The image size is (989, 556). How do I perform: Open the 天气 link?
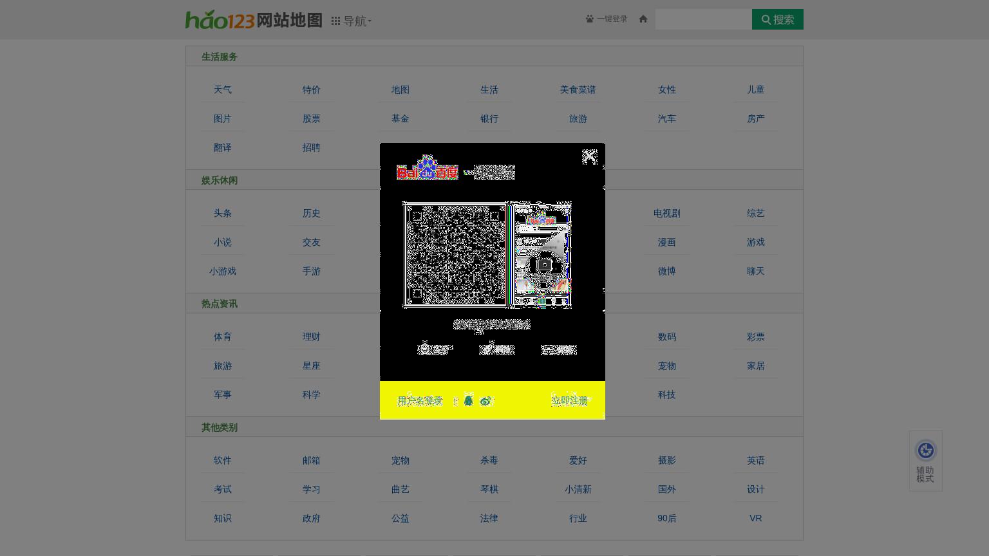(x=223, y=90)
